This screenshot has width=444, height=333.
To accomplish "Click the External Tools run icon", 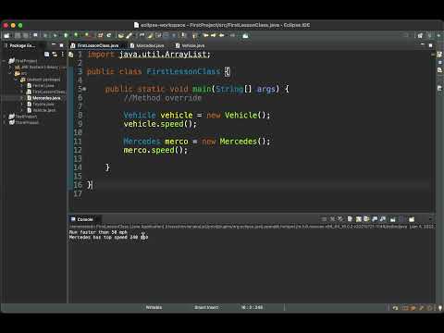I will 87,35.
